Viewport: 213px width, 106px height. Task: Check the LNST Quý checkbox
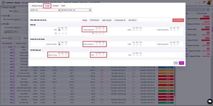pyautogui.click(x=134, y=44)
